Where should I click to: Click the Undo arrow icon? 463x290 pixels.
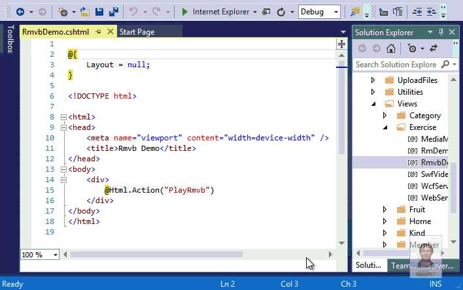point(133,12)
